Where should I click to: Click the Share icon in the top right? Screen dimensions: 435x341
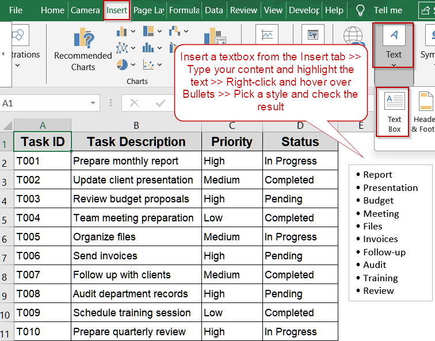pos(426,10)
